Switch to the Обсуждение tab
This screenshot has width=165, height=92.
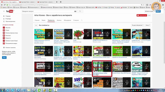point(67,20)
